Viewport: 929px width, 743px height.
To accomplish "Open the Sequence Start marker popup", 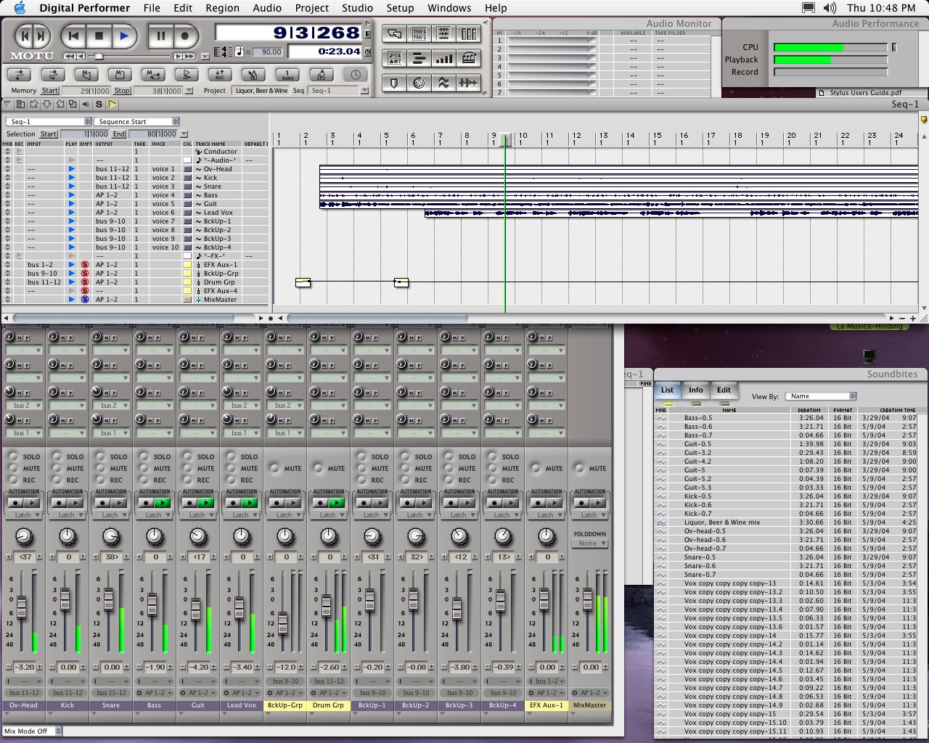I will (x=138, y=121).
